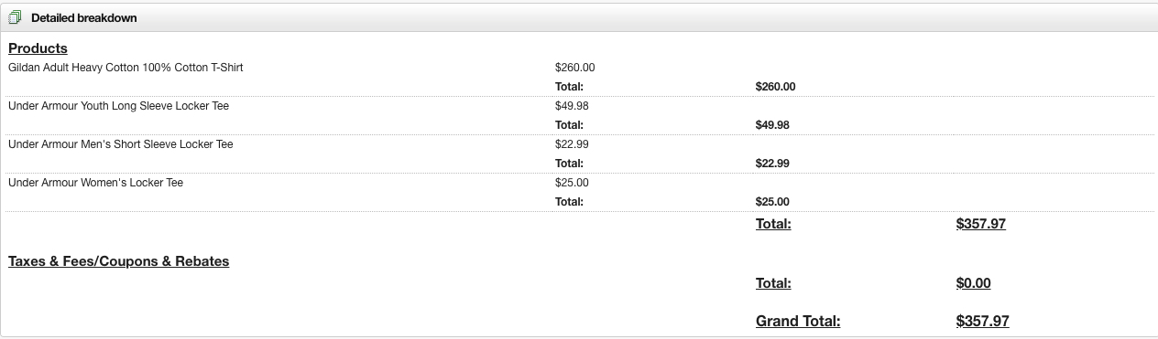Click Gildan Adult Heavy Cotton T-Shirt product
The image size is (1158, 339).
(126, 68)
